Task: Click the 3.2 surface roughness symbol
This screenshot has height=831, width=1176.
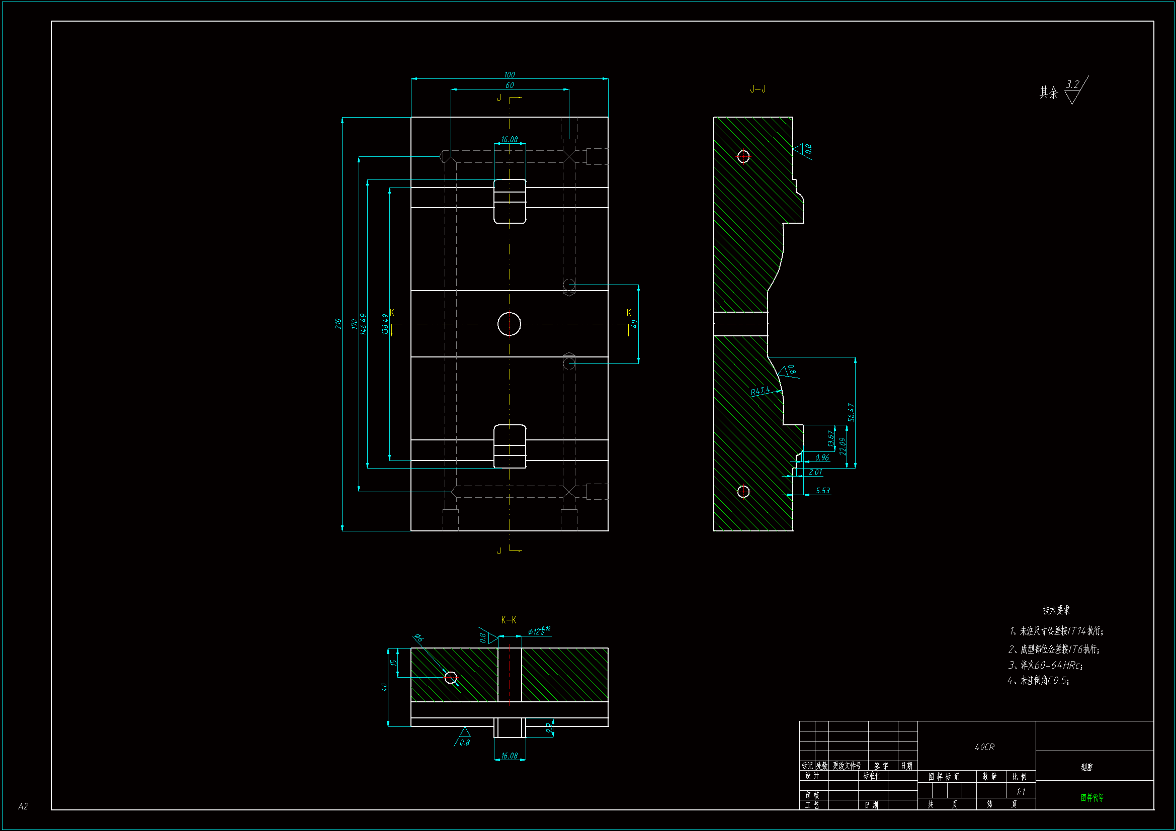Action: tap(1072, 85)
